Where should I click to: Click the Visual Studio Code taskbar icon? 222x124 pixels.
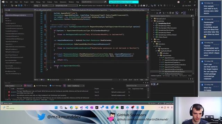(x=87, y=107)
